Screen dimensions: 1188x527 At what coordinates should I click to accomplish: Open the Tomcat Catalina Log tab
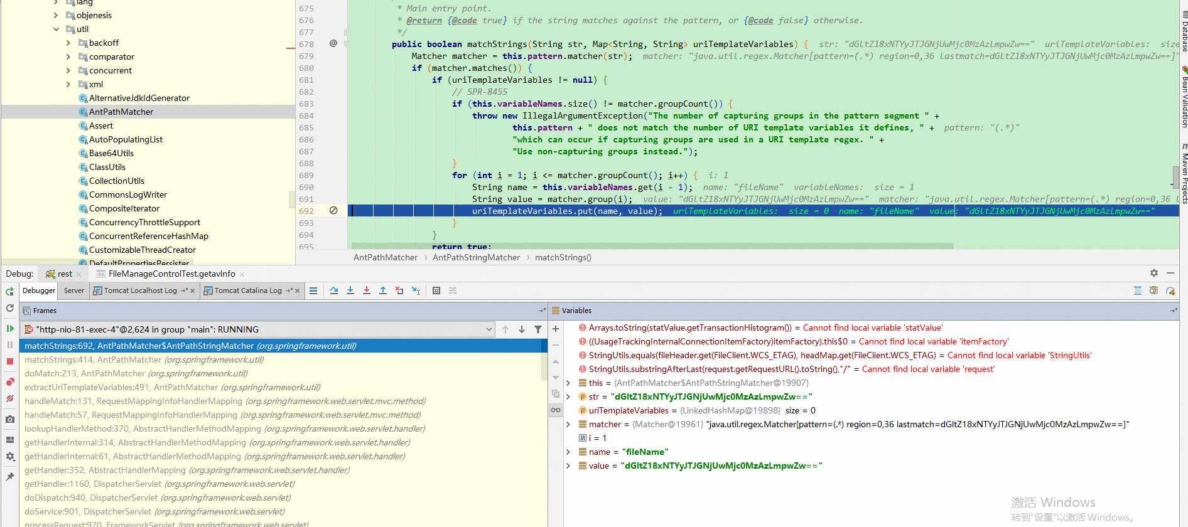(248, 290)
